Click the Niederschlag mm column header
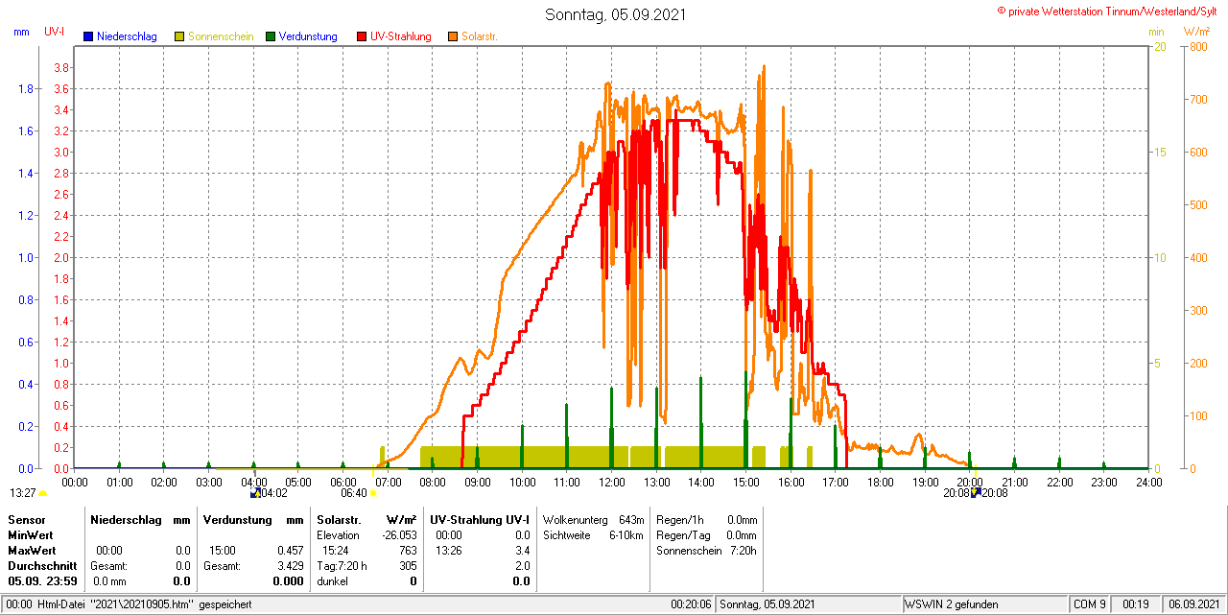Screen dimensions: 1228x615 [141, 519]
